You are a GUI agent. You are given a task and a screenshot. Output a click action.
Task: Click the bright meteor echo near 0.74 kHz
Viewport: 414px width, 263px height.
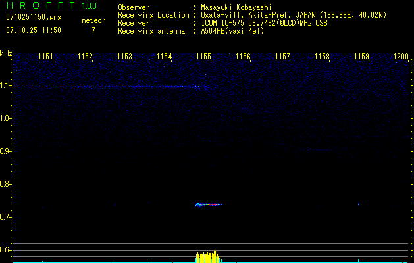209,204
